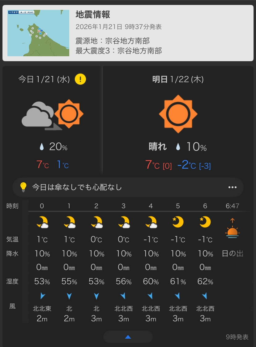Select the 今日 1/21 (水) tab
This screenshot has height=347, width=256.
[x=44, y=79]
